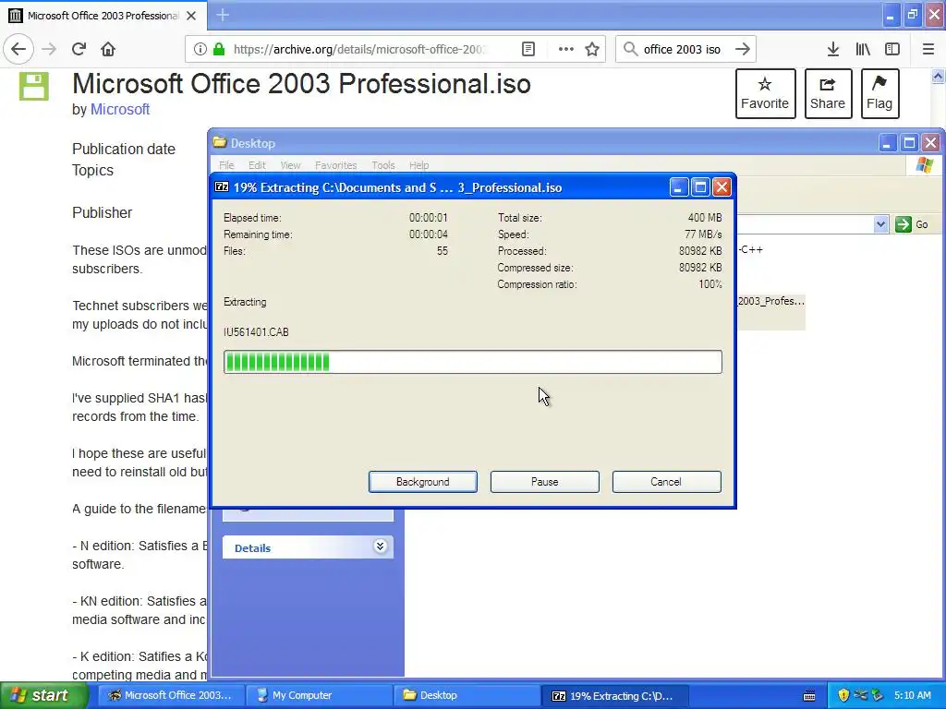Submit search with the arrow button
946x709 pixels.
[x=743, y=49]
